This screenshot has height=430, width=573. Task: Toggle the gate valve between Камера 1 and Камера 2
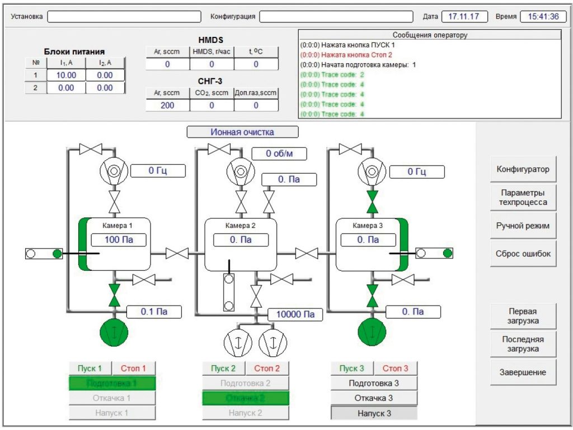177,254
